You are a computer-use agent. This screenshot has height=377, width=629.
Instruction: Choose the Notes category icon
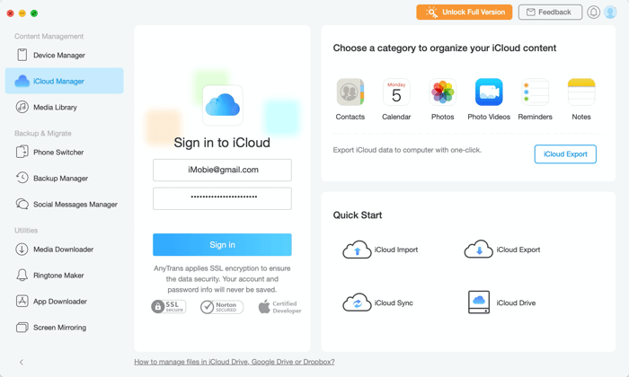[581, 92]
